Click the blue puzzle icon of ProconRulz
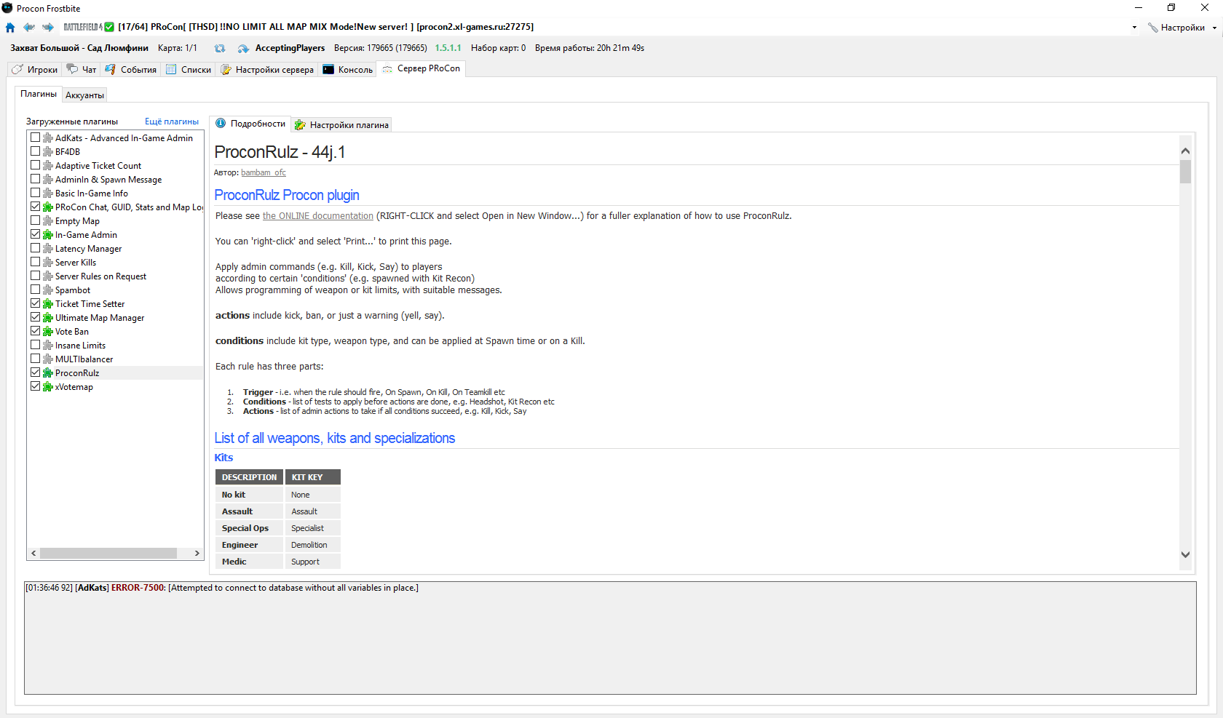1223x718 pixels. click(48, 373)
